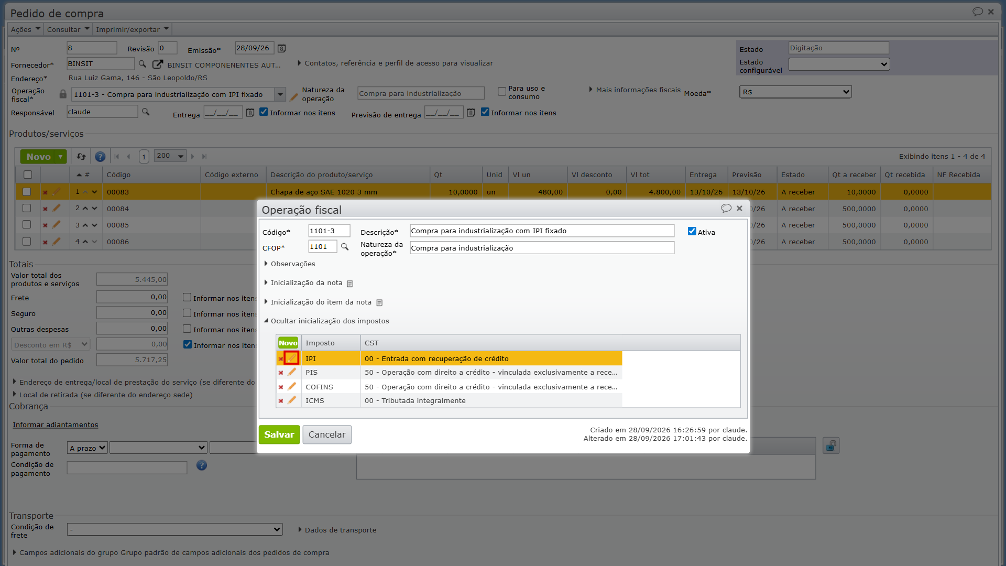1006x566 pixels.
Task: Edit the ICMS tax row pencil
Action: click(x=292, y=400)
